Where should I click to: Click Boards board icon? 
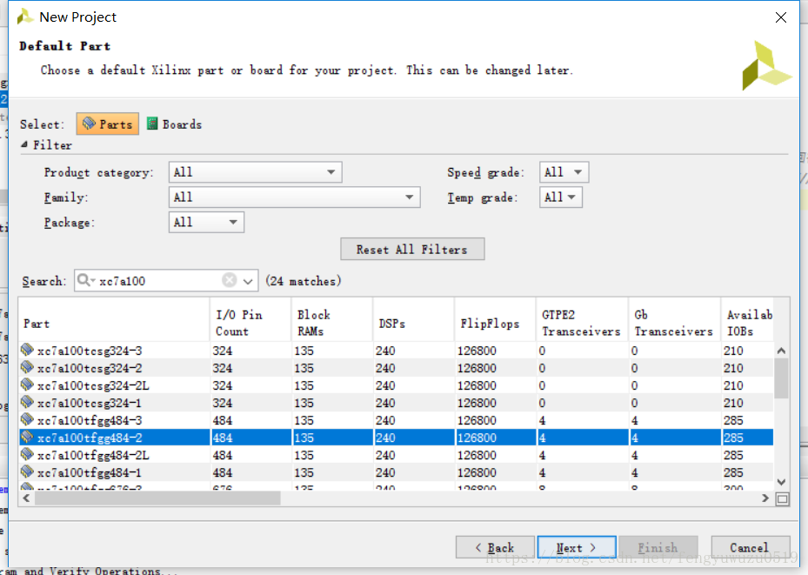pos(152,124)
